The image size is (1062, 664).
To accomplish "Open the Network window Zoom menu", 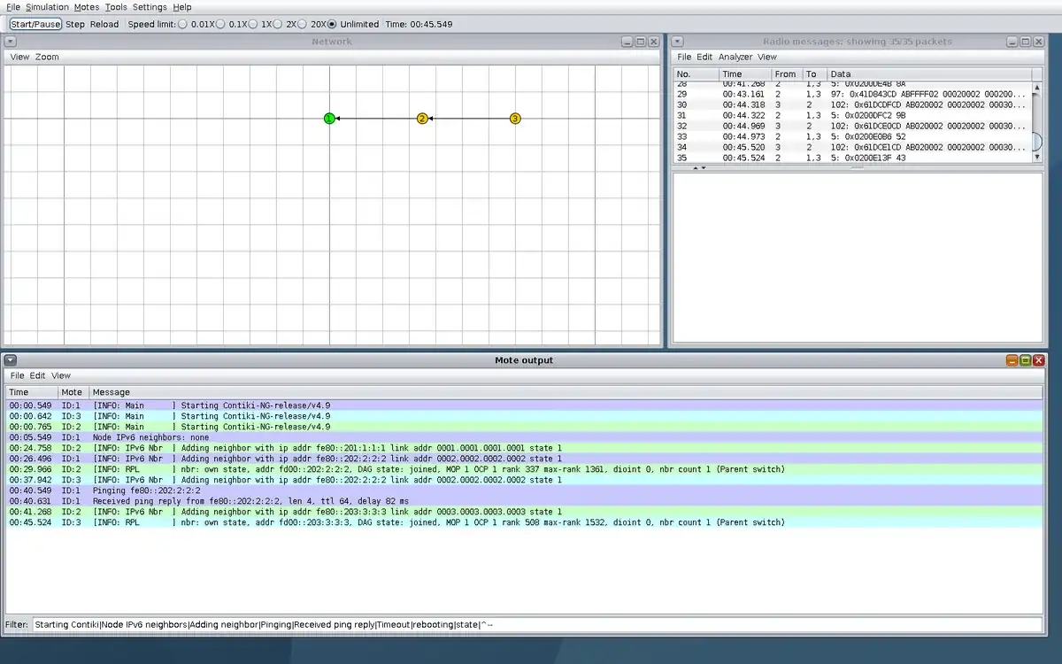I will [47, 57].
